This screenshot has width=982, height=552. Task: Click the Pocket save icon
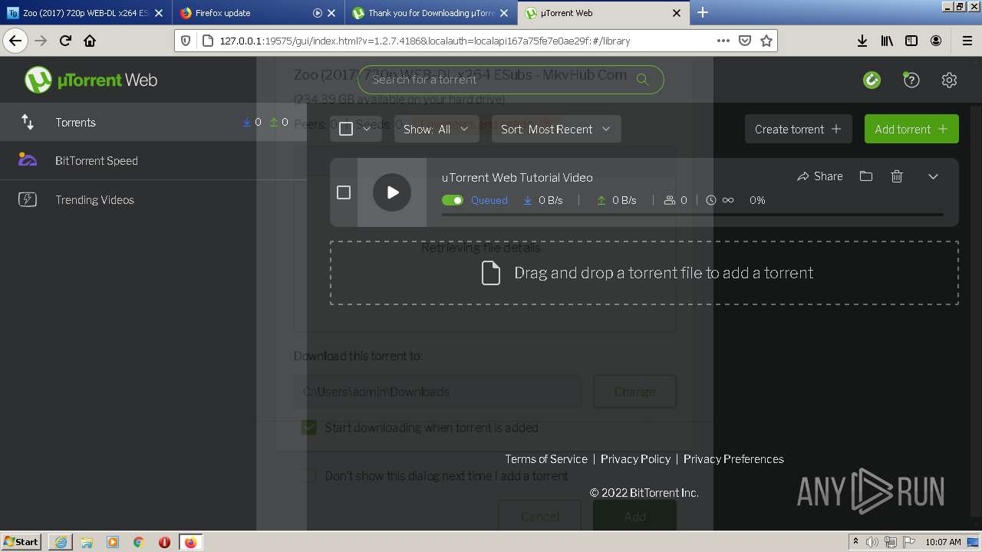tap(744, 41)
